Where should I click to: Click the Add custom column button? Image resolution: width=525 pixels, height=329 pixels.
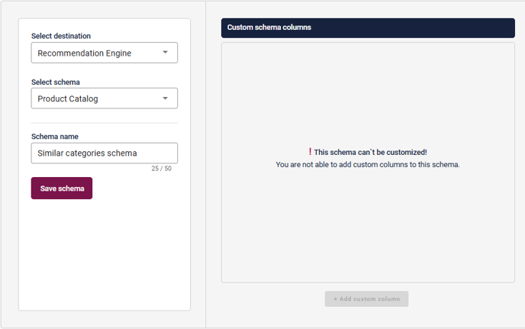pyautogui.click(x=366, y=298)
